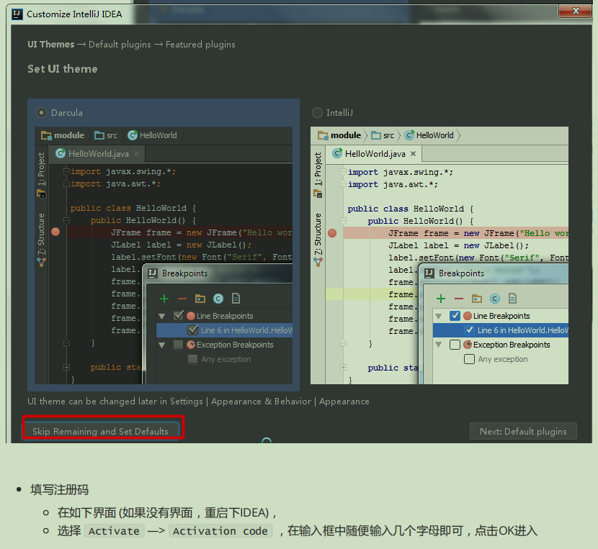Screen dimensions: 598x549
Task: Click the HelloWorld class icon in IntelliJ breadcrumb
Action: [x=409, y=135]
